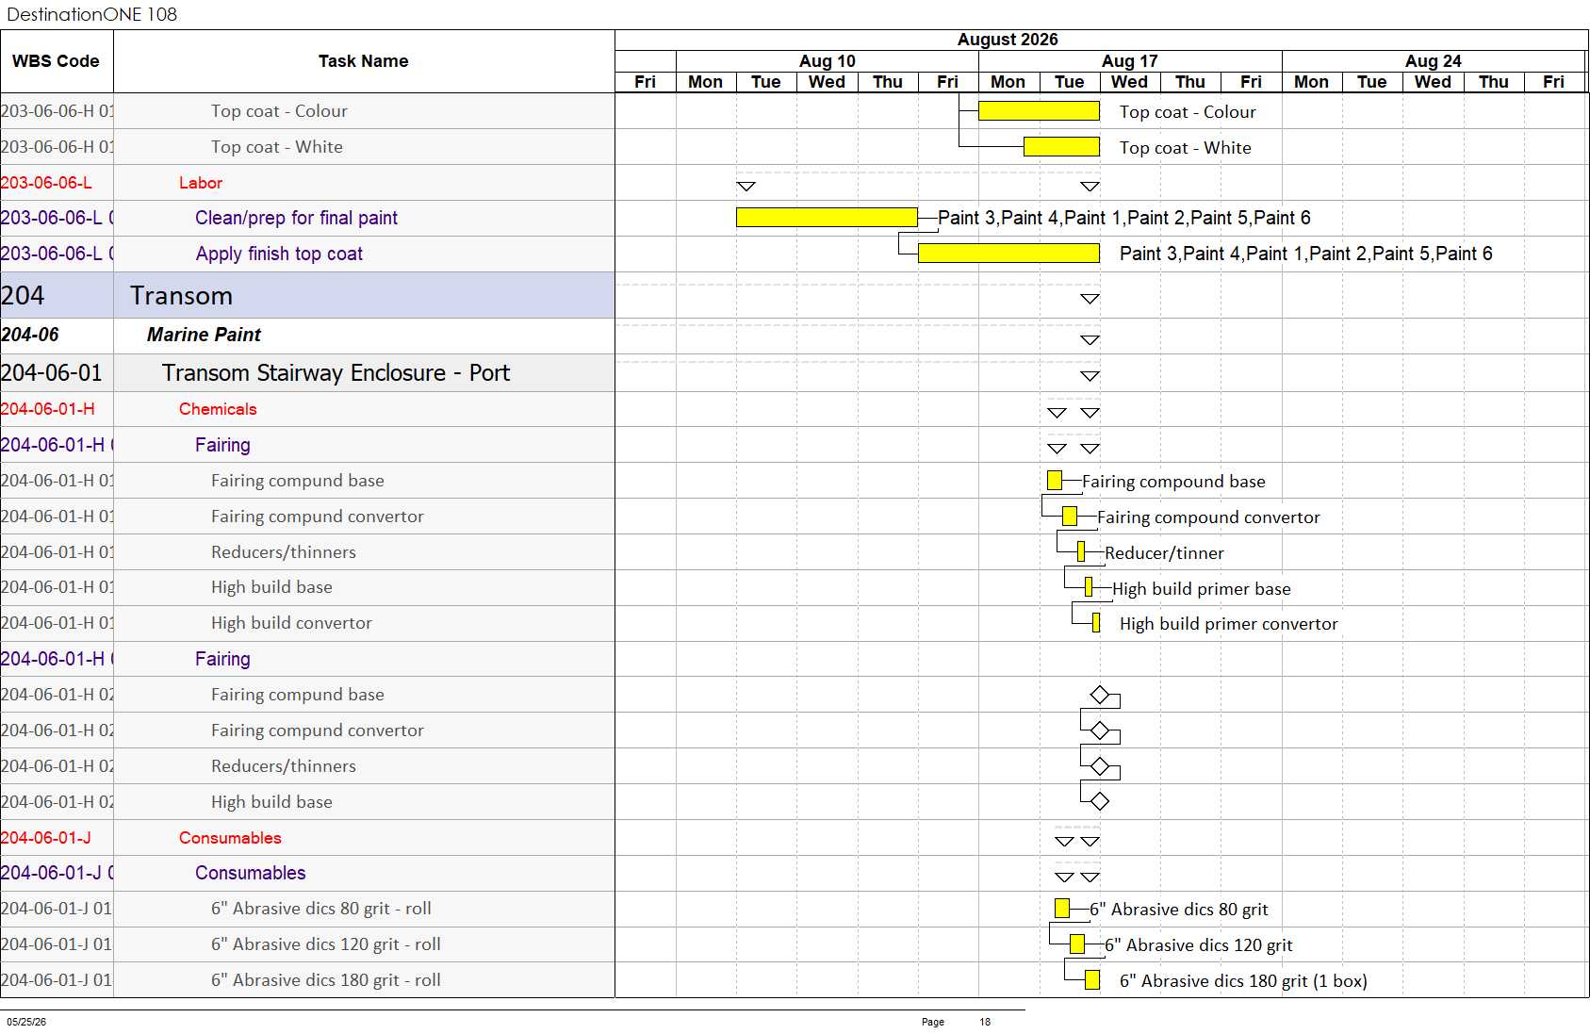The height and width of the screenshot is (1034, 1590).
Task: Open the Transom Stairway Enclosure - Port row
Action: point(307,373)
